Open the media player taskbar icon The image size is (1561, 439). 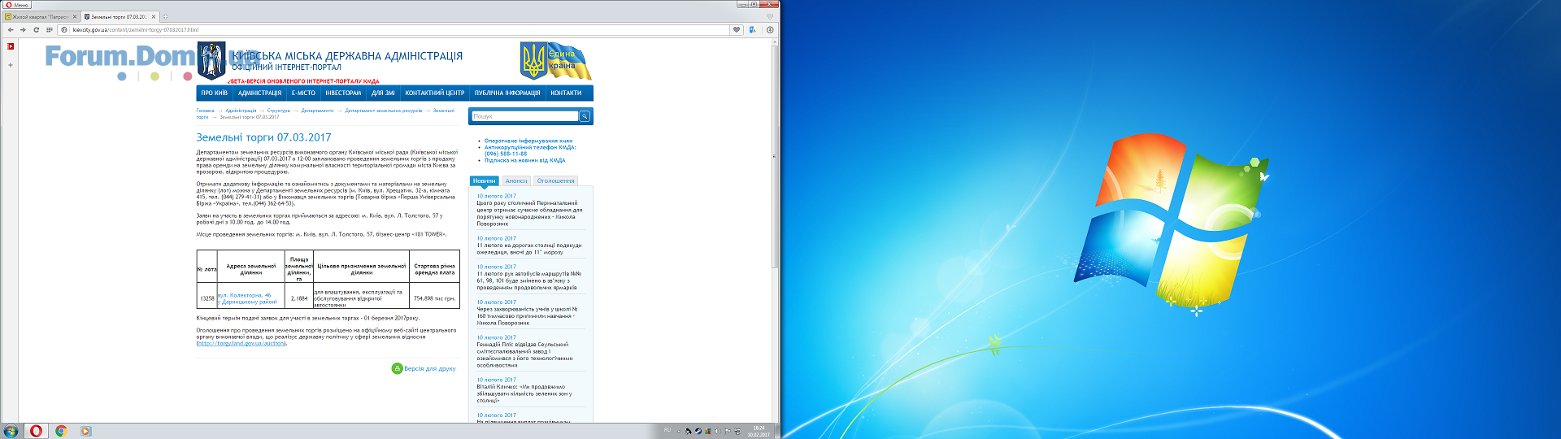tap(85, 431)
